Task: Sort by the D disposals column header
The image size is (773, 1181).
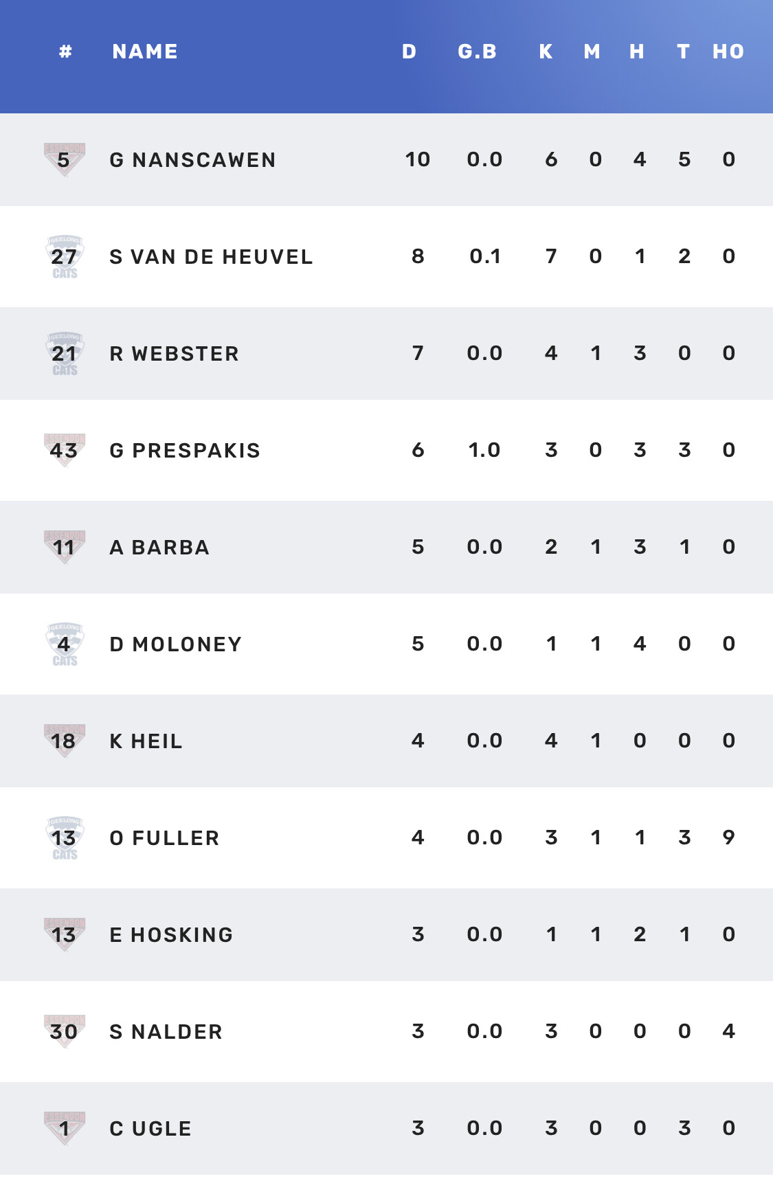Action: pyautogui.click(x=409, y=52)
